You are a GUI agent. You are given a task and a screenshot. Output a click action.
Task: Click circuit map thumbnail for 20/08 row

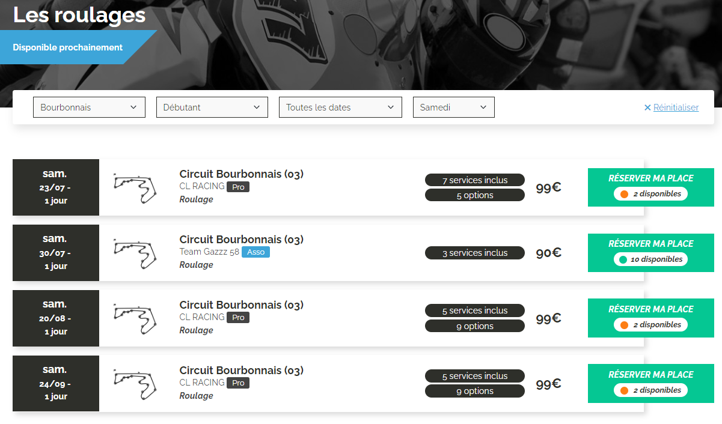click(x=136, y=320)
